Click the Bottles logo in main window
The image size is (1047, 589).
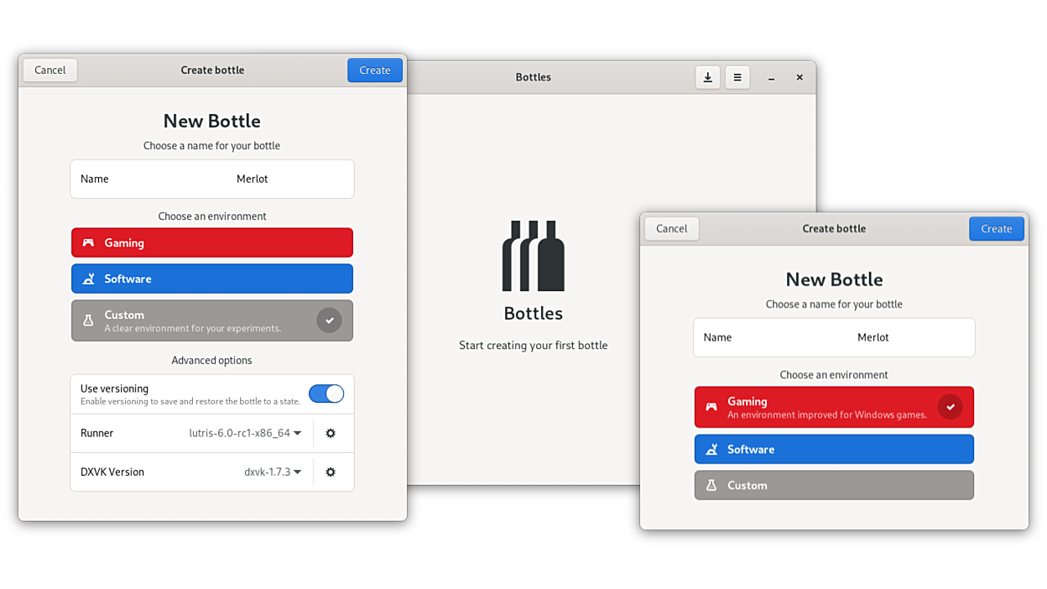tap(534, 256)
